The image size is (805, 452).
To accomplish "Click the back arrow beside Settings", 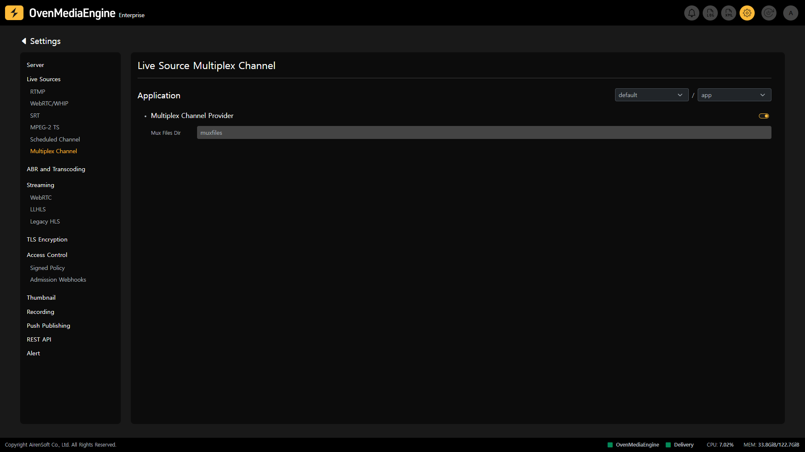I will coord(24,41).
